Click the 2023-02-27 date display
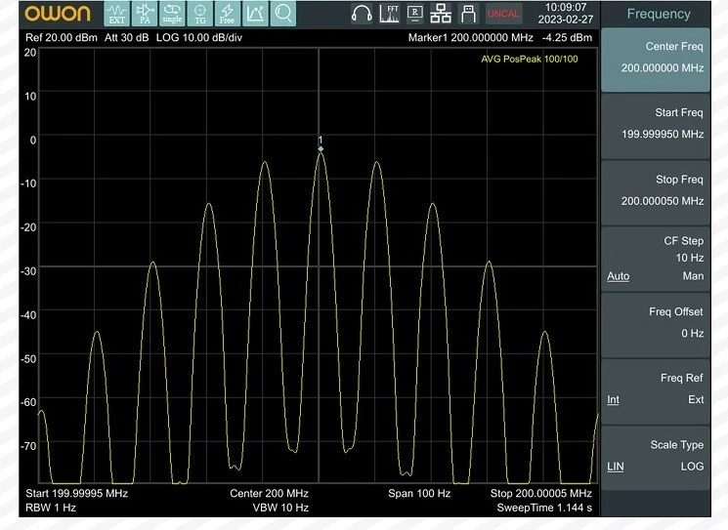This screenshot has height=530, width=728. point(566,20)
